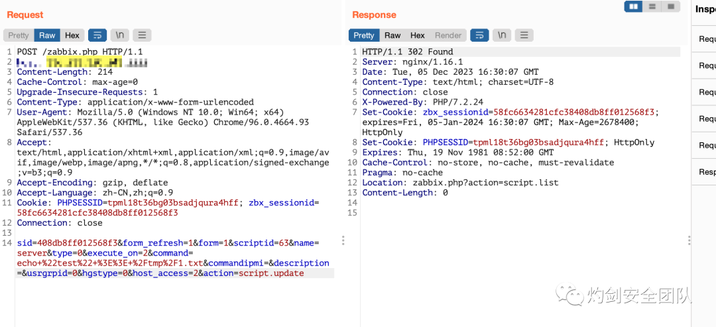The image size is (716, 327).
Task: Click the Content-Length: 0 response header
Action: tap(406, 193)
